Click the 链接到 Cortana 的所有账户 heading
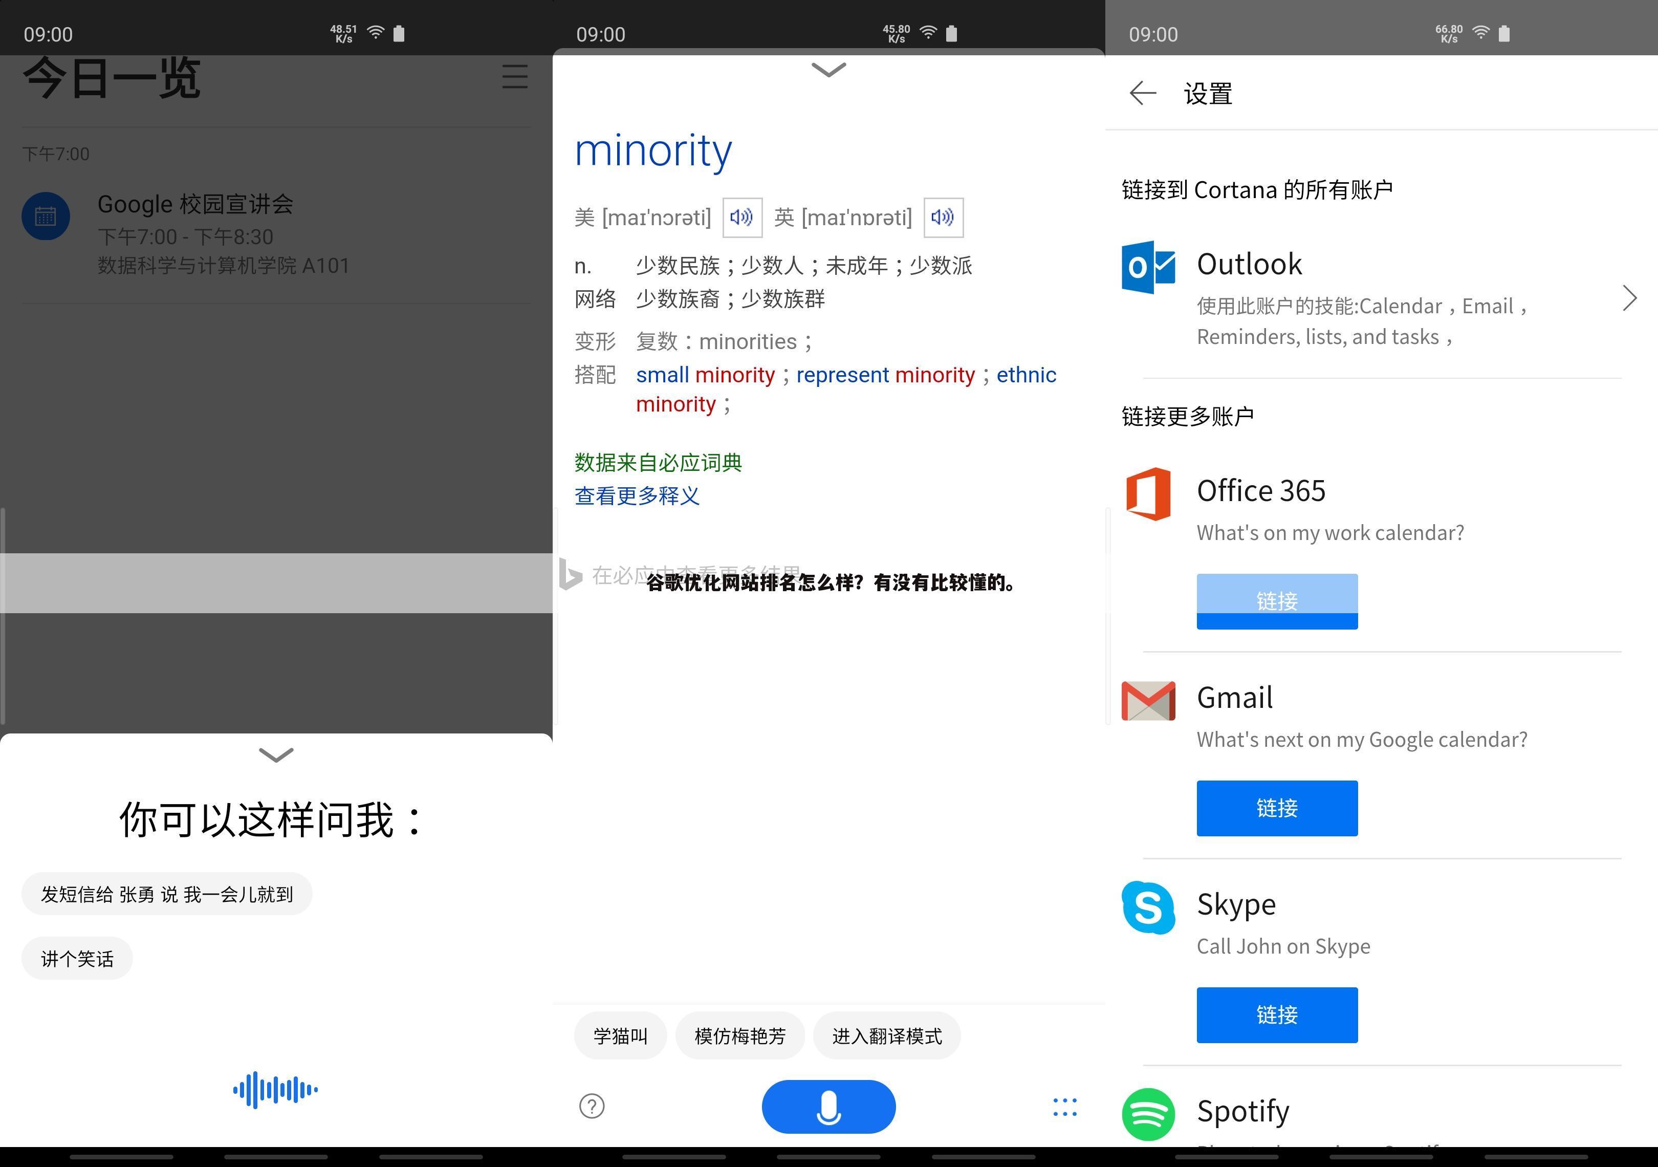The image size is (1658, 1167). [x=1257, y=189]
